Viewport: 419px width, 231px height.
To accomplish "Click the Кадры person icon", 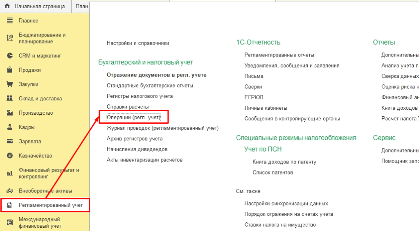I will click(x=10, y=127).
